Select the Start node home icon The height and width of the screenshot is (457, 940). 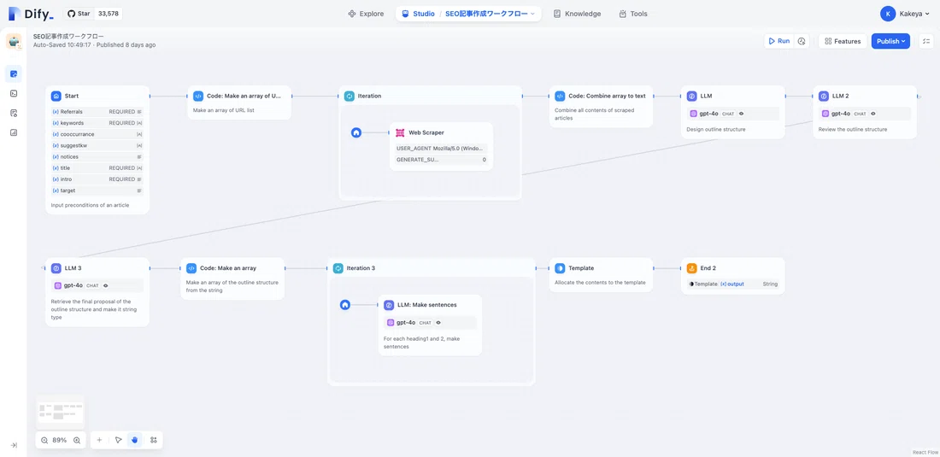(56, 96)
